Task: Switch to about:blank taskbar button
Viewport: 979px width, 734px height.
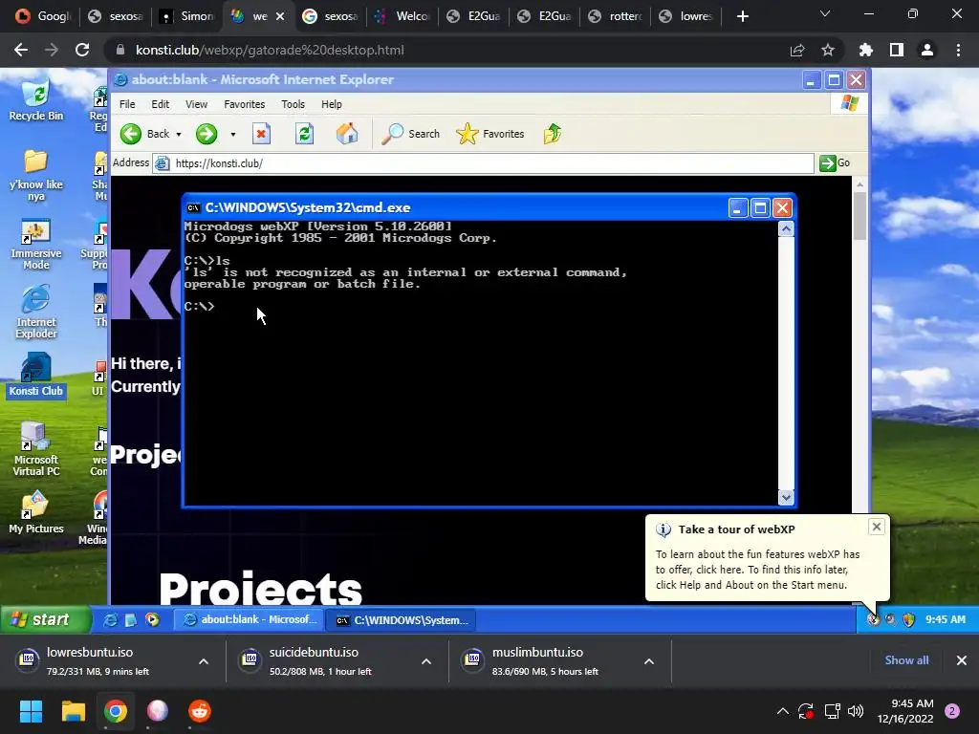Action: click(250, 619)
